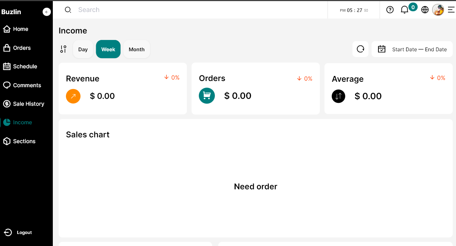Click the Comments speech bubble icon
The image size is (456, 246).
7,85
